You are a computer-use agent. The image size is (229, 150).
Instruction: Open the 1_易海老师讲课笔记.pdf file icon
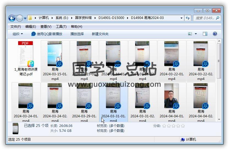coord(26,54)
